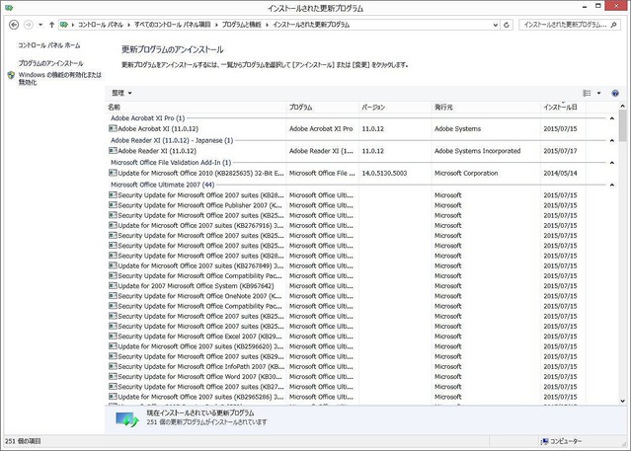This screenshot has height=451, width=631.
Task: Open the help icon
Action: (615, 93)
